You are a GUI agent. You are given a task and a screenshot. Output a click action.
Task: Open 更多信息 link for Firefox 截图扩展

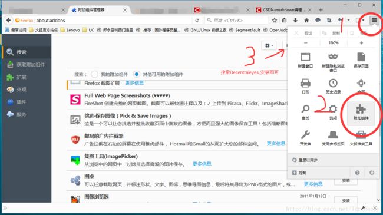(x=134, y=83)
